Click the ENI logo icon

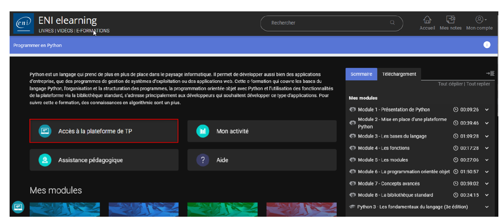(23, 23)
